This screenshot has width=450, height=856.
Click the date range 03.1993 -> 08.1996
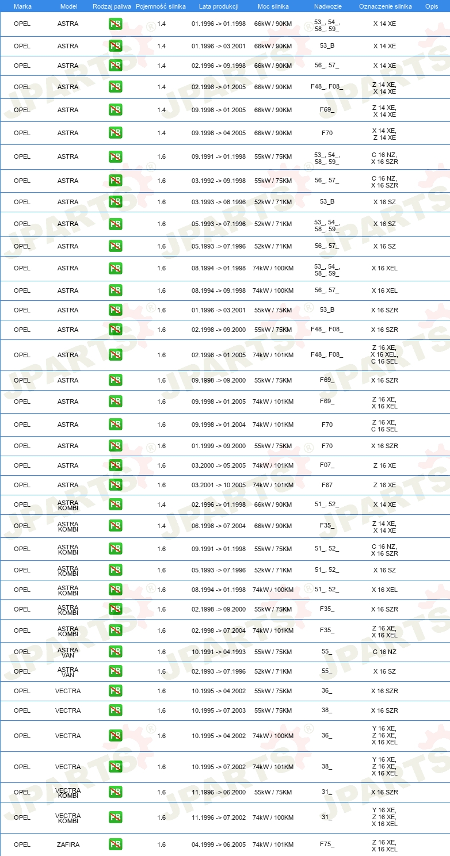tap(219, 202)
